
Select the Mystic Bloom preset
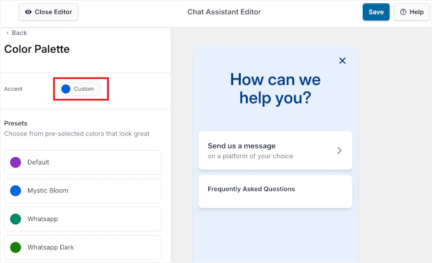83,191
